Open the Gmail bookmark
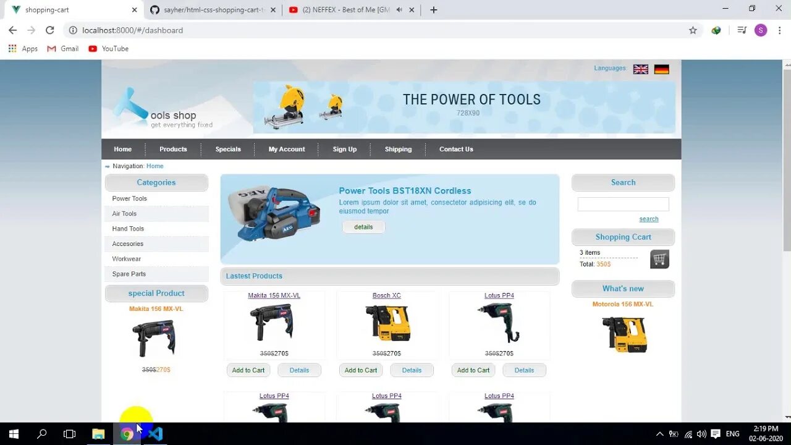 pos(63,49)
